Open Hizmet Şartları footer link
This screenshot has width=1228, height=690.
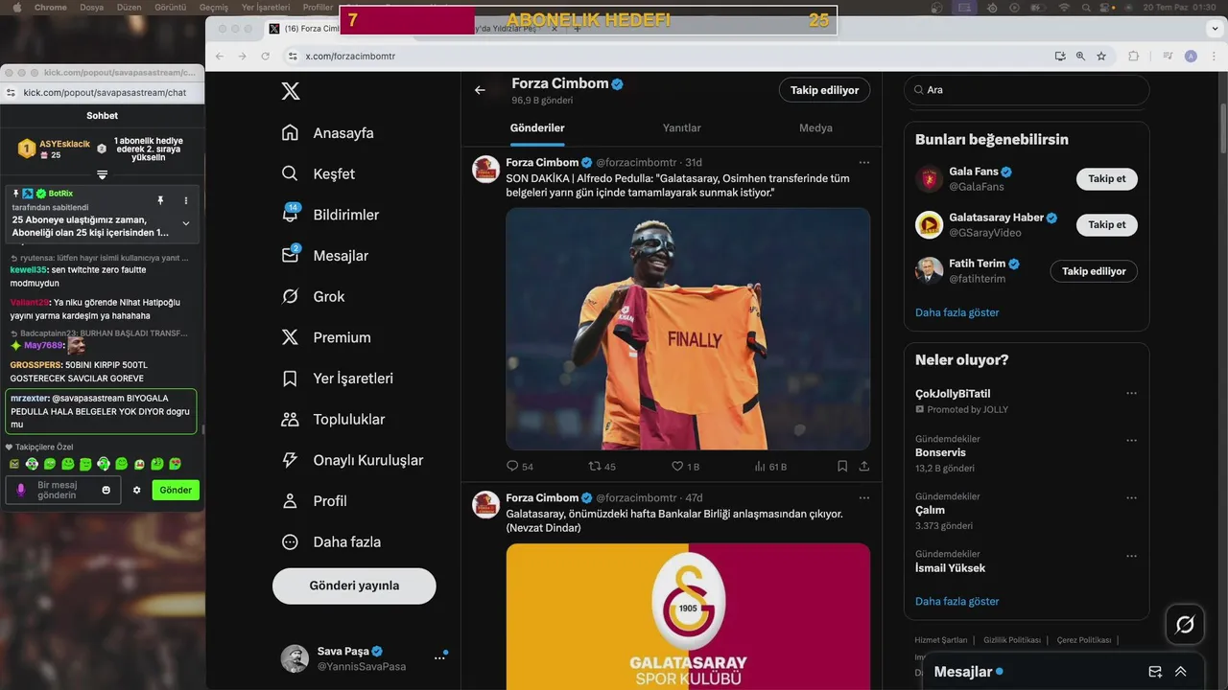tap(941, 639)
